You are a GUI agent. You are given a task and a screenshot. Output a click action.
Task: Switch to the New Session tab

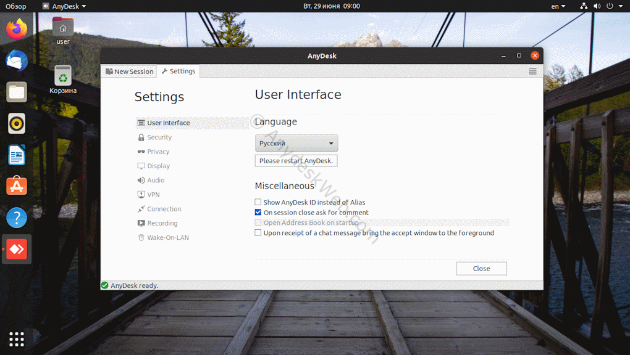129,71
